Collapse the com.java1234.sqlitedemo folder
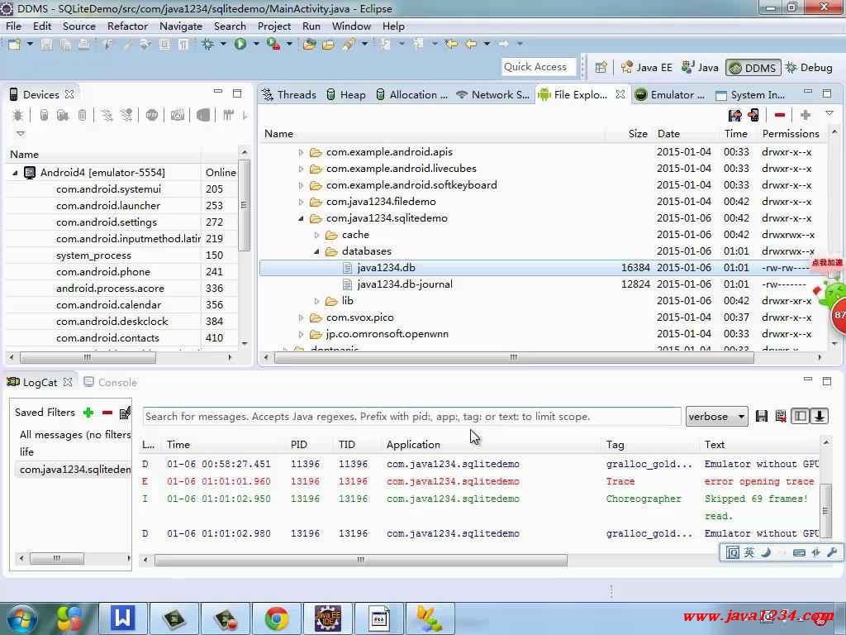Screen dimensions: 846x635 pyautogui.click(x=301, y=218)
